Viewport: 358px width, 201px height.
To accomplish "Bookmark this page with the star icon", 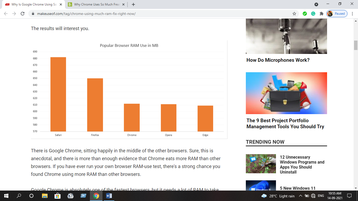I will point(294,14).
